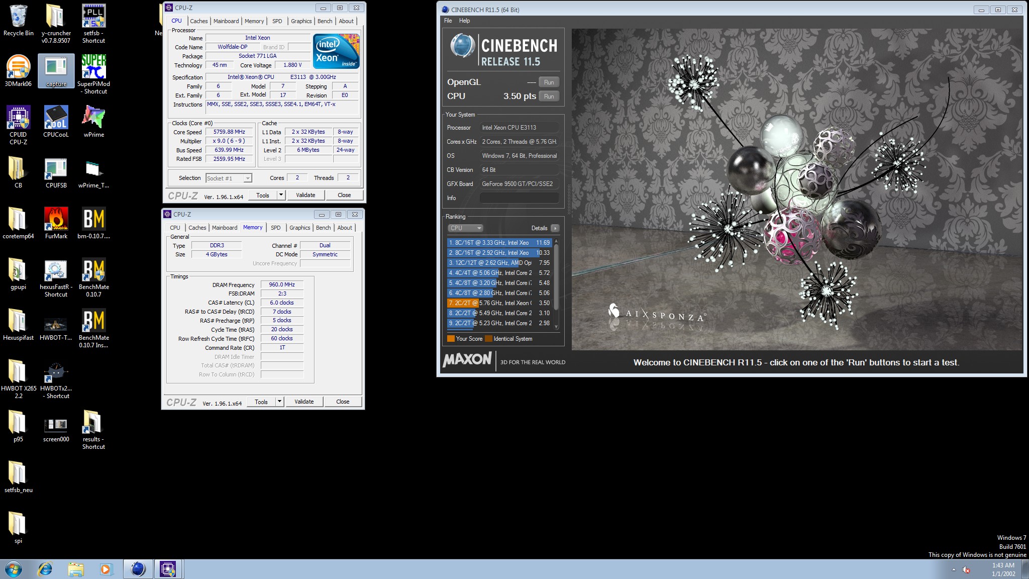Open HWBOT X265 2.2 folder icon
Viewport: 1029px width, 579px height.
[x=18, y=378]
